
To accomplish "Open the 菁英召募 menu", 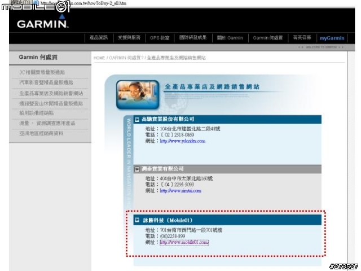I will pyautogui.click(x=302, y=38).
